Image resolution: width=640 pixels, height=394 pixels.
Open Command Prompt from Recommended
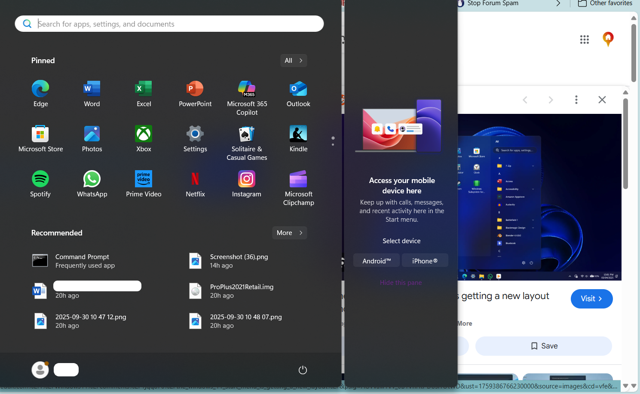pyautogui.click(x=82, y=261)
